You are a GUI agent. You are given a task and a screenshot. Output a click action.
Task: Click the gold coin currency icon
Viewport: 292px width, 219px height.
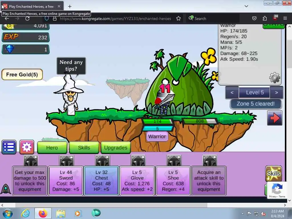click(x=10, y=26)
